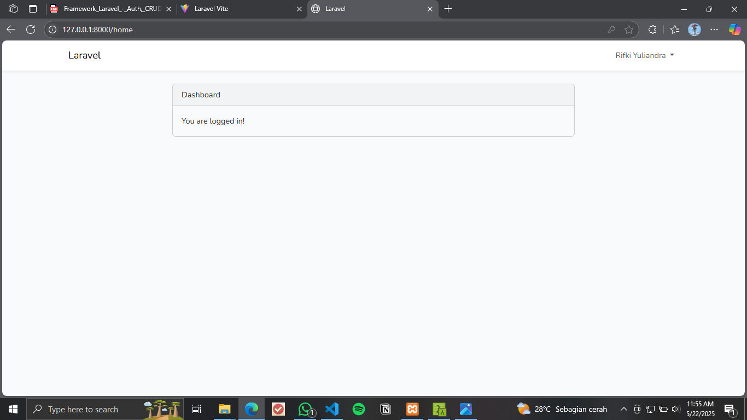Switch to Framework_Laravel PDF tab

pyautogui.click(x=107, y=9)
